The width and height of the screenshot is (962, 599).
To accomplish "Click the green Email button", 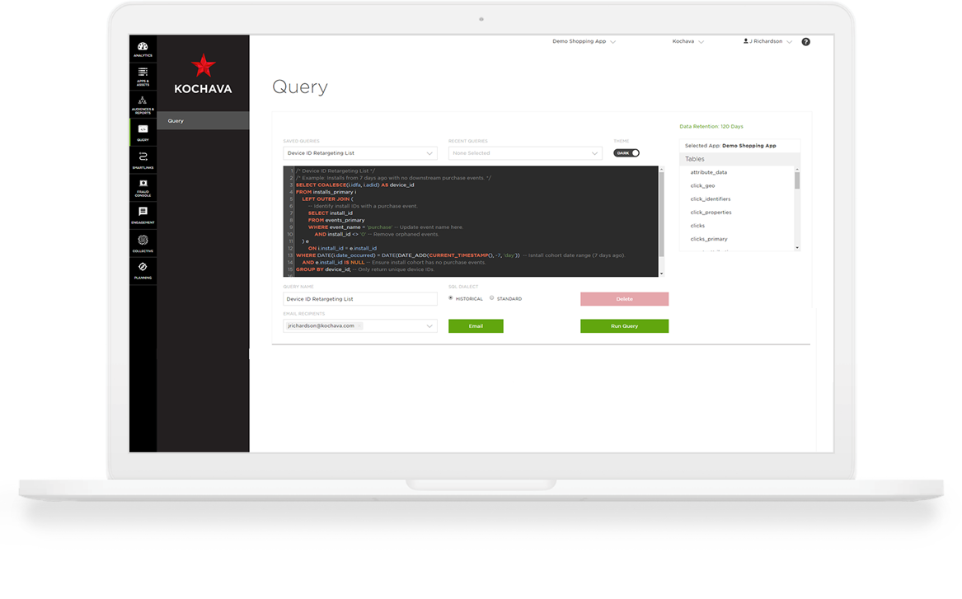I will (476, 326).
